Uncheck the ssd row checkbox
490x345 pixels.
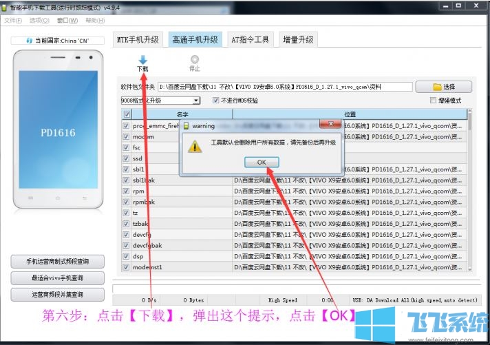pyautogui.click(x=126, y=158)
